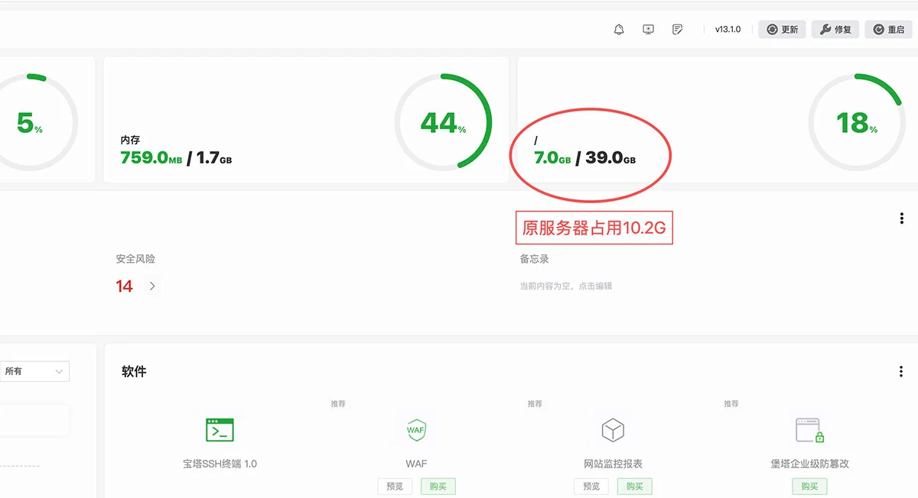Open the notification bell icon
This screenshot has width=918, height=498.
[x=619, y=29]
